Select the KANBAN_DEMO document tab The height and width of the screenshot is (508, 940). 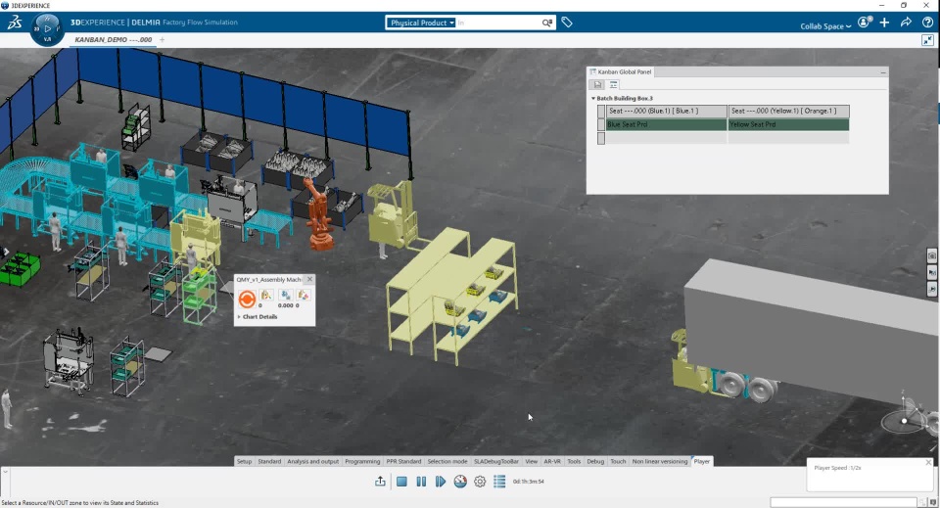coord(113,39)
